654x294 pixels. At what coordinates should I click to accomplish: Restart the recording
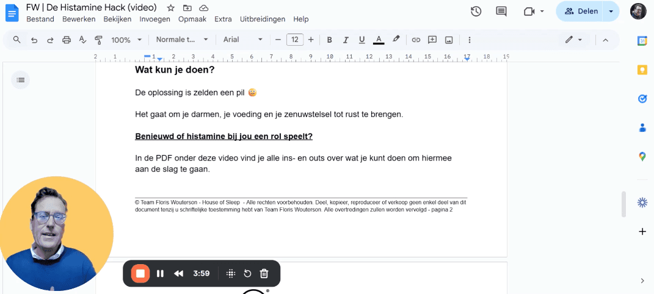247,274
